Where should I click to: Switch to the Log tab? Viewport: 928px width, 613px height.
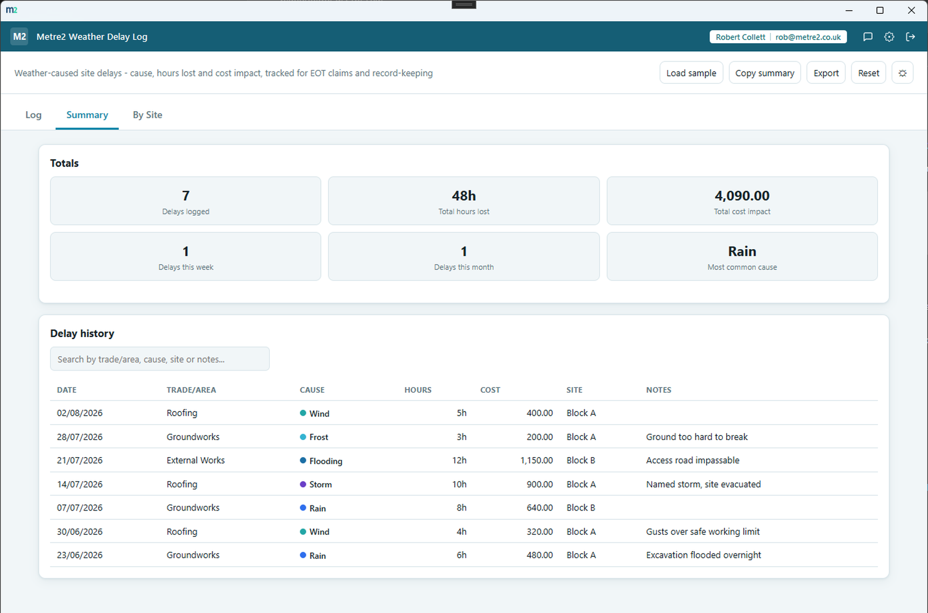pyautogui.click(x=33, y=115)
